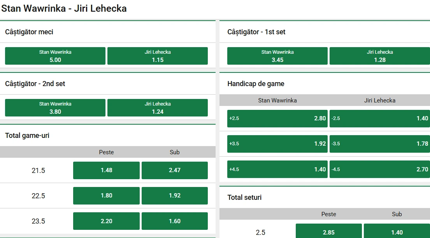Select Wawrinka +4.5 handicap at 1.40
Viewport: 430px width, 238px height.
(277, 169)
